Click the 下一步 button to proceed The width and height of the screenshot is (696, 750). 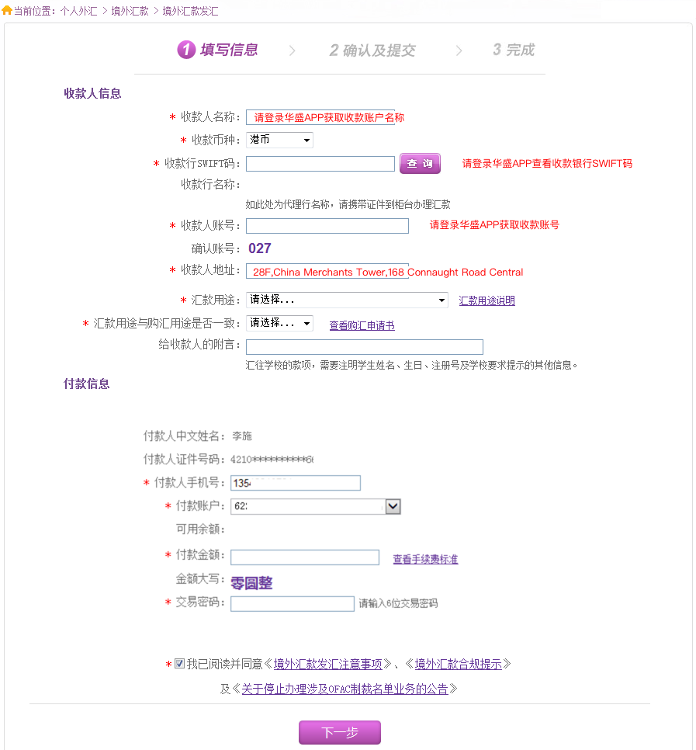pos(339,732)
